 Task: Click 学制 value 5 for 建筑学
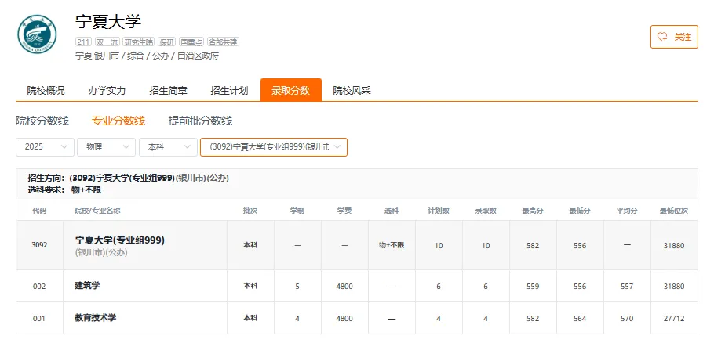point(297,286)
